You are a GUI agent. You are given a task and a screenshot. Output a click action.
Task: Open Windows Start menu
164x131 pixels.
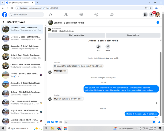point(3,128)
